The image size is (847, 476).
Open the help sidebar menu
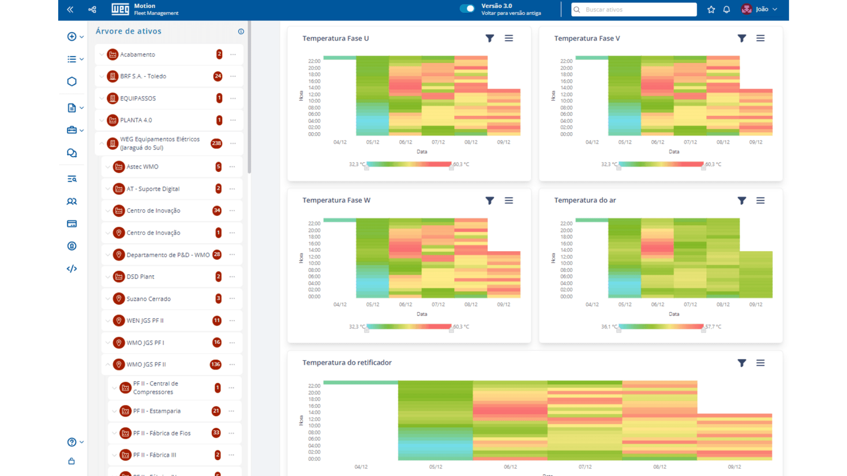[75, 442]
